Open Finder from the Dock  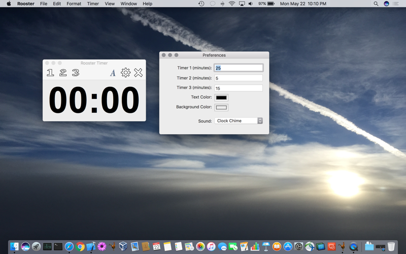tap(14, 246)
